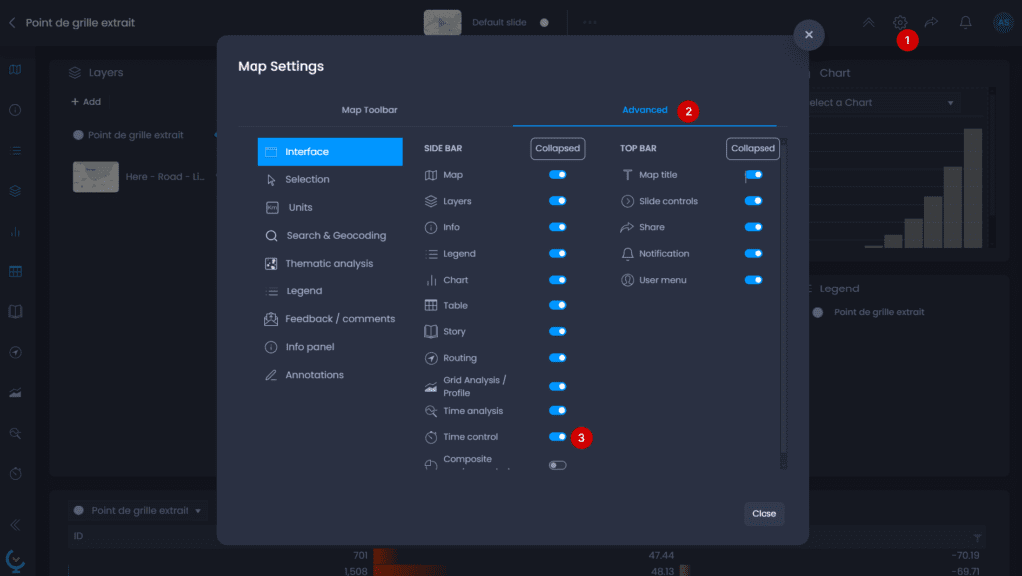The width and height of the screenshot is (1022, 576).
Task: Open the Info panel icon in left sidebar
Action: point(15,110)
